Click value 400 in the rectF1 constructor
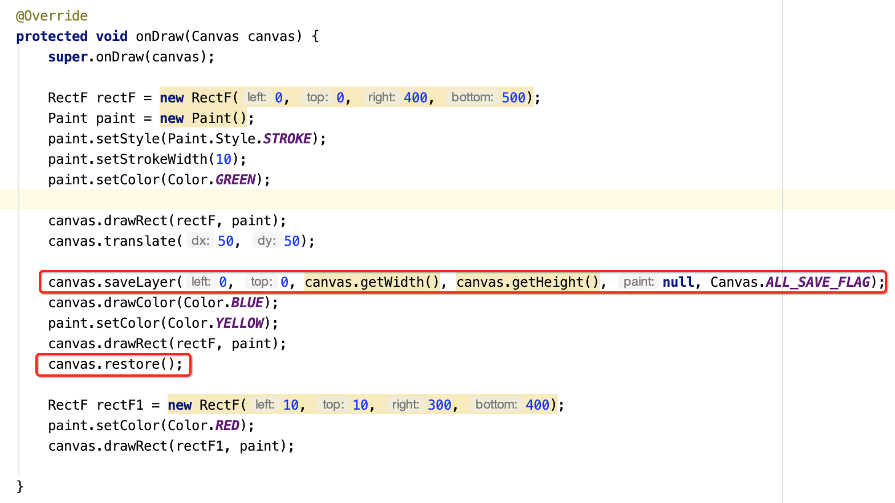Viewport: 895px width, 503px height. 538,405
